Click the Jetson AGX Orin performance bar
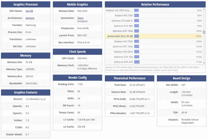208x139 pixels. [136, 36]
